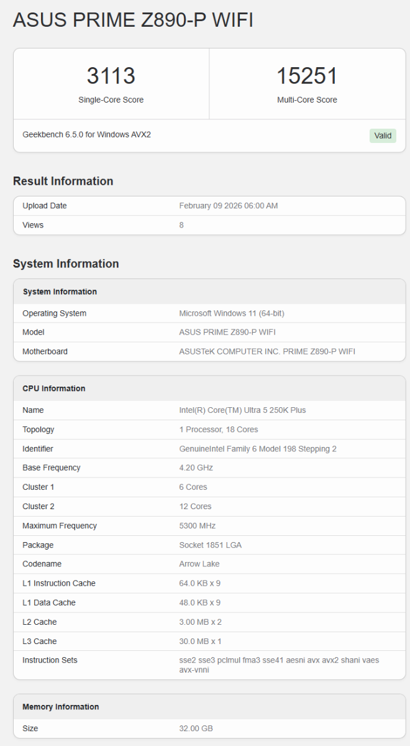Viewport: 410px width, 746px height.
Task: Click the CPU Information table header
Action: pyautogui.click(x=54, y=389)
